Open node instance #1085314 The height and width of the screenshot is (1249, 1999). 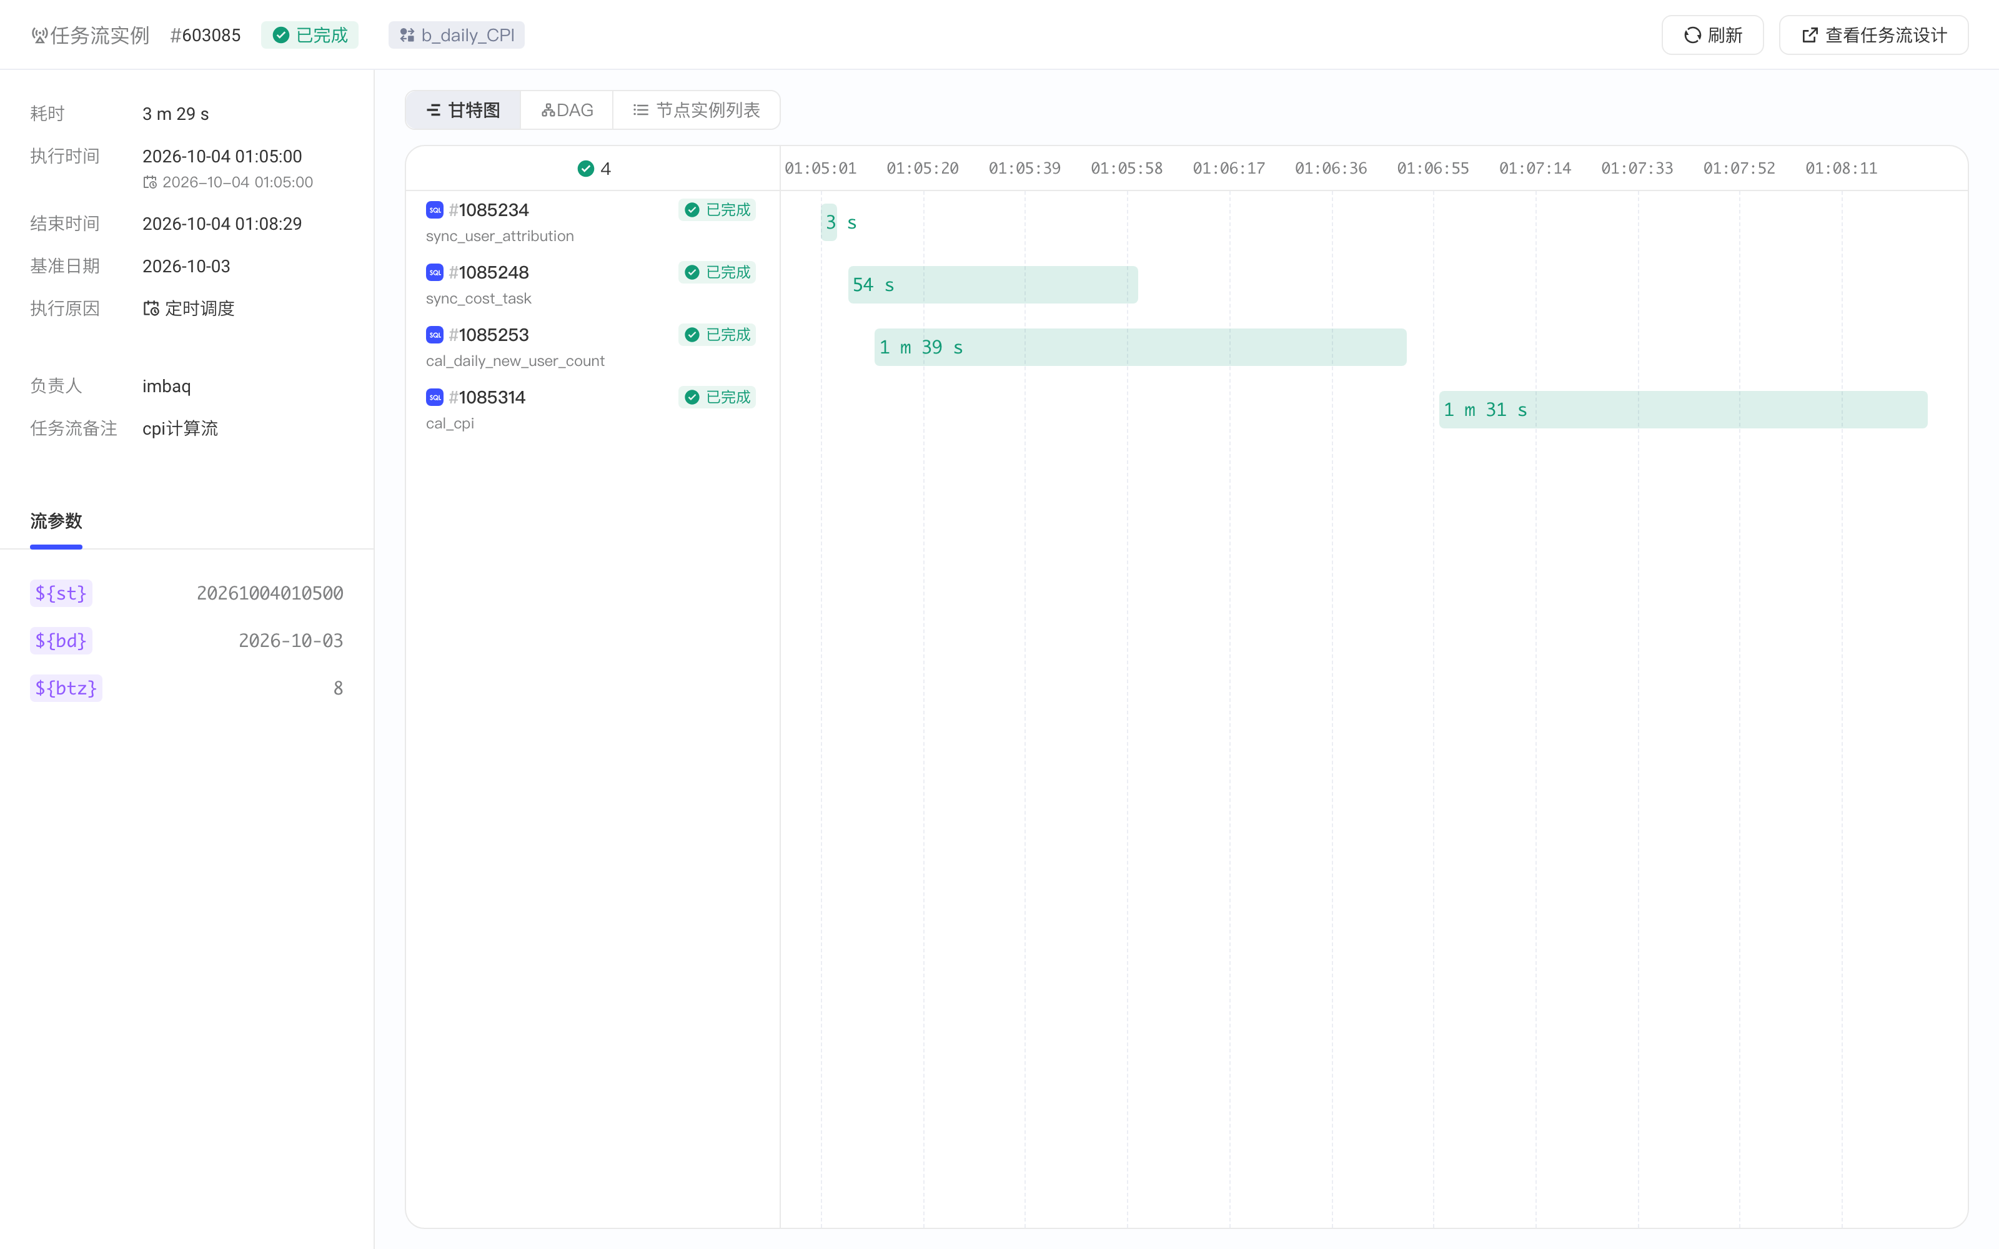tap(487, 397)
